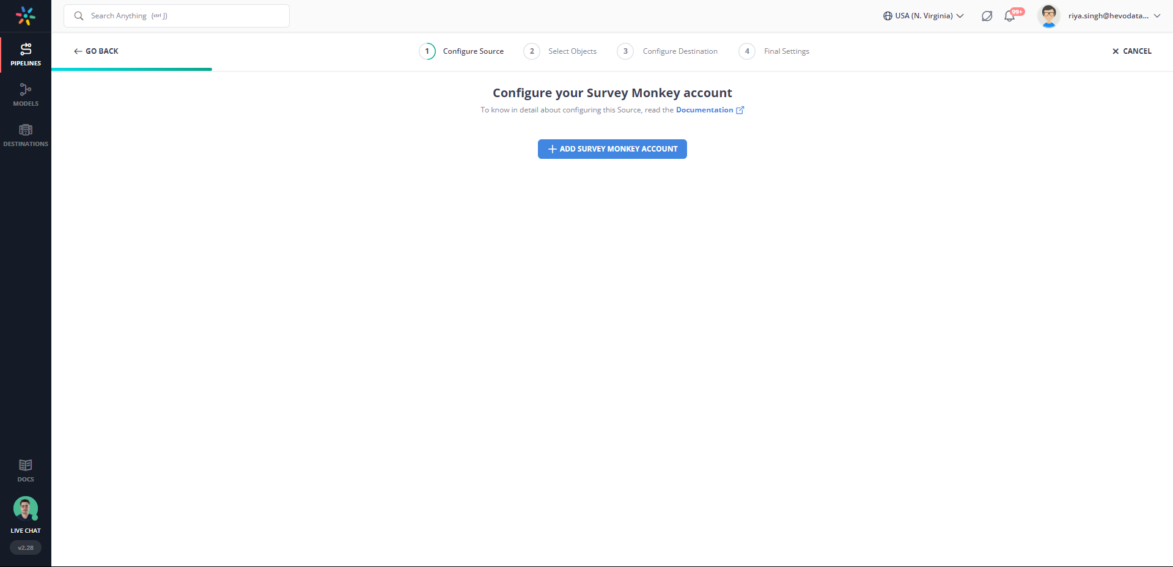Click the v2.28 version badge

pos(26,547)
